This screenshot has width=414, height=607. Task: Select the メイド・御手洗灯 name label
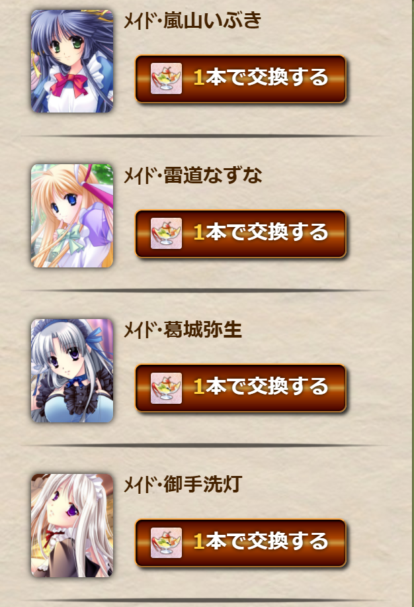[183, 485]
